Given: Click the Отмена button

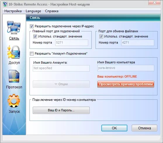Looking at the screenshot, I should (x=144, y=128).
